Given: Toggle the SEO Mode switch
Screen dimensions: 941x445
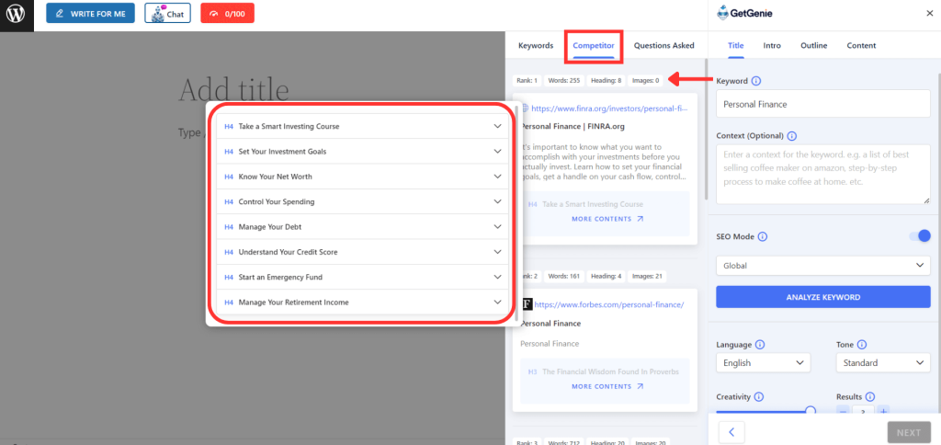Looking at the screenshot, I should click(920, 236).
